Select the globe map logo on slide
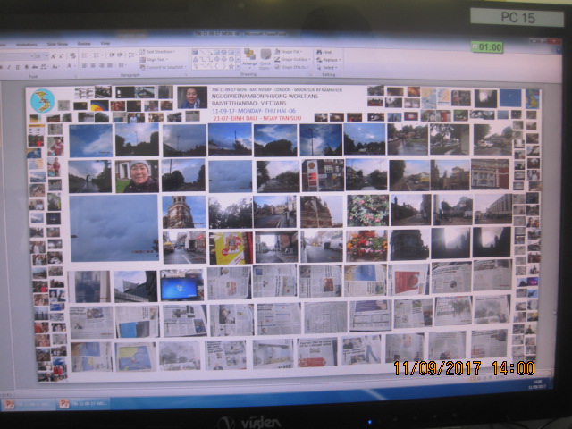Viewport: 572px width, 429px height. (x=42, y=101)
